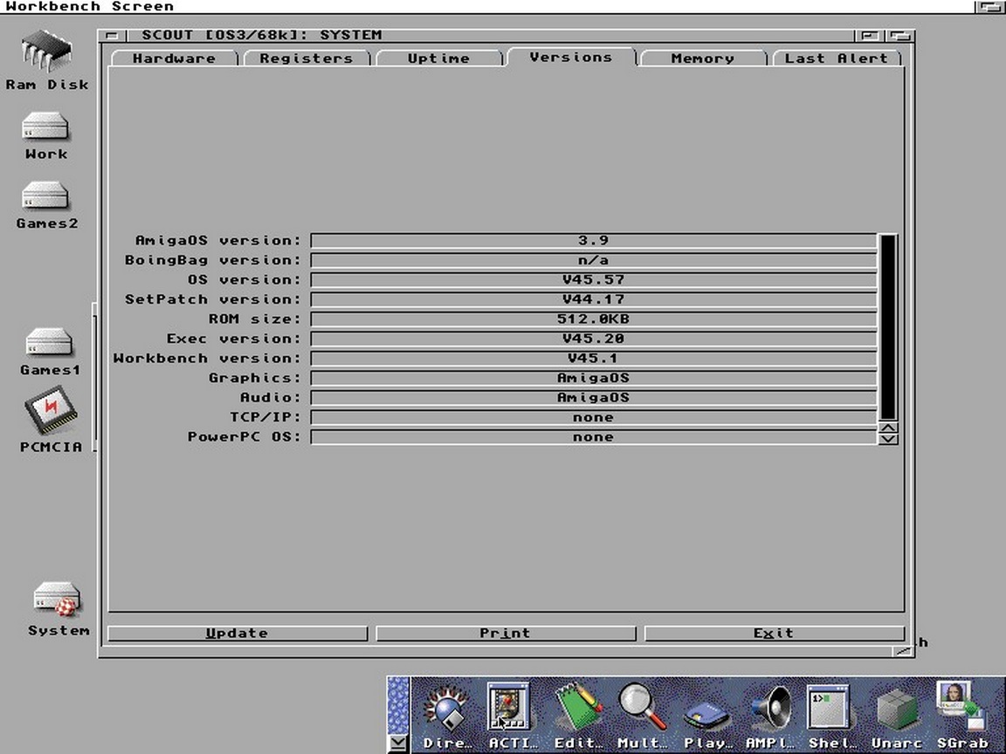1006x754 pixels.
Task: Click the OS version V45.57 field
Action: (x=594, y=279)
